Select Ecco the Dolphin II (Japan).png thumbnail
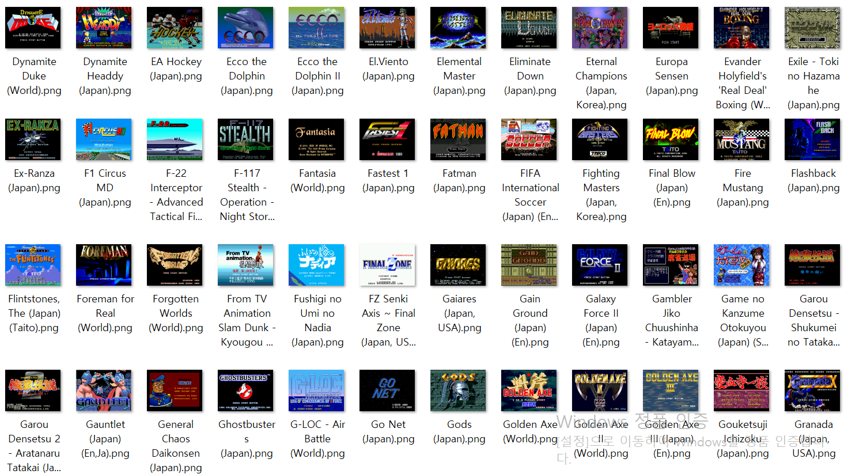 pos(316,28)
